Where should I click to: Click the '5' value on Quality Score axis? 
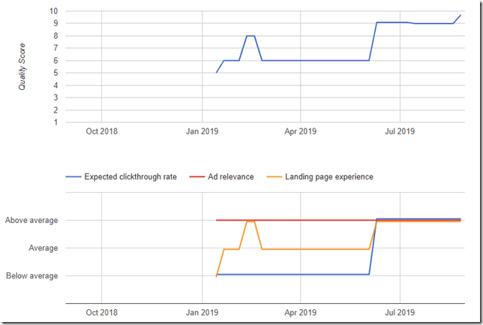coord(55,73)
